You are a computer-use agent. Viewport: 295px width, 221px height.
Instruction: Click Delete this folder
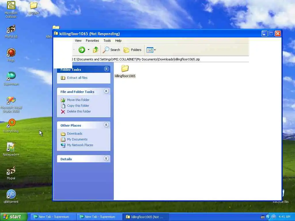pos(79,111)
